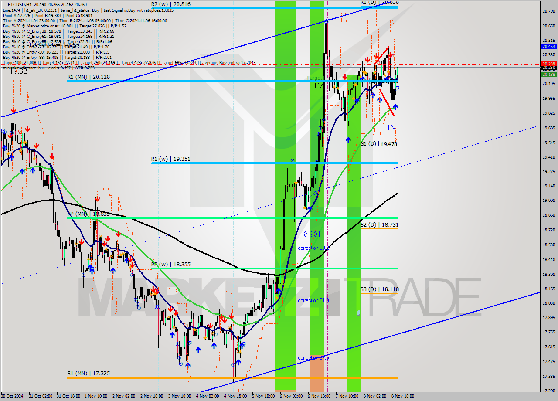
Task: Select the 'R1 (MN) | 20.128' level label
Action: 88,77
